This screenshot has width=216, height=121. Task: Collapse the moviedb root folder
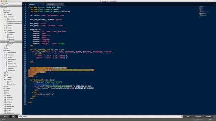pyautogui.click(x=2, y=10)
